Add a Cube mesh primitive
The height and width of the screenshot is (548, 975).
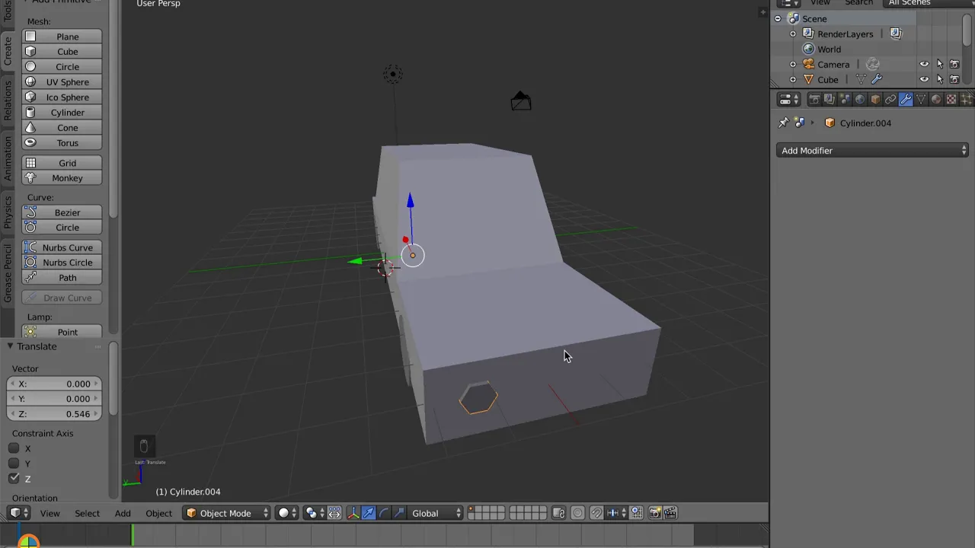tap(62, 52)
